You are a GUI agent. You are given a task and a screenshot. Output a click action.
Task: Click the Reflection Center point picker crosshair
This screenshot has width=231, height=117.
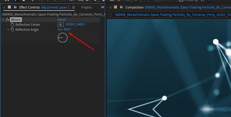(x=61, y=25)
